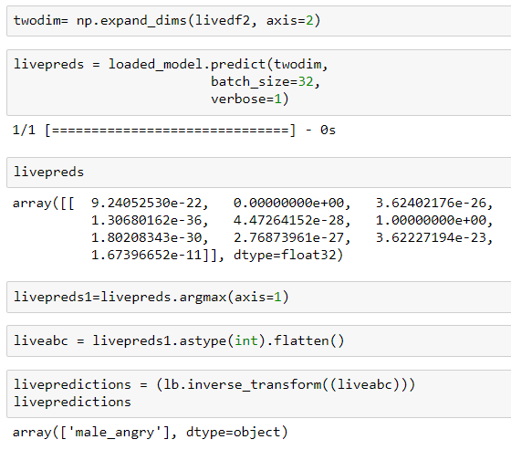The width and height of the screenshot is (511, 450).
Task: Click the 'male_angry' output text
Action: coord(114,433)
